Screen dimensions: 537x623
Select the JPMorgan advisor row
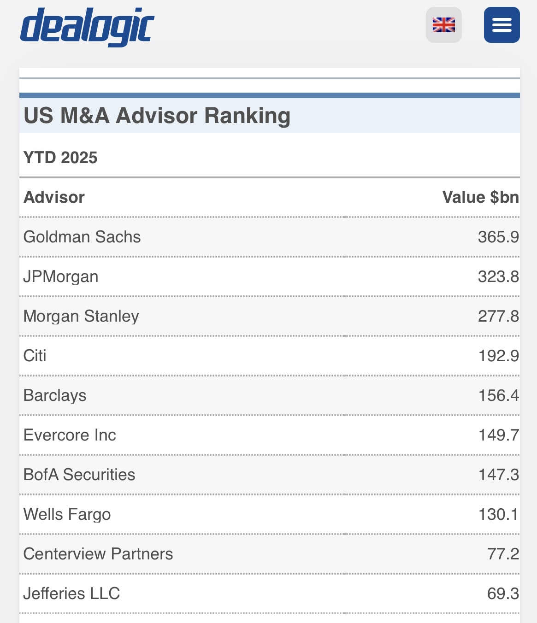click(270, 276)
